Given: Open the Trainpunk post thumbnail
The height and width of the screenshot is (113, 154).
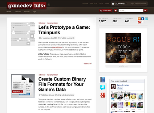Looking at the screenshot, I should click(x=23, y=34).
